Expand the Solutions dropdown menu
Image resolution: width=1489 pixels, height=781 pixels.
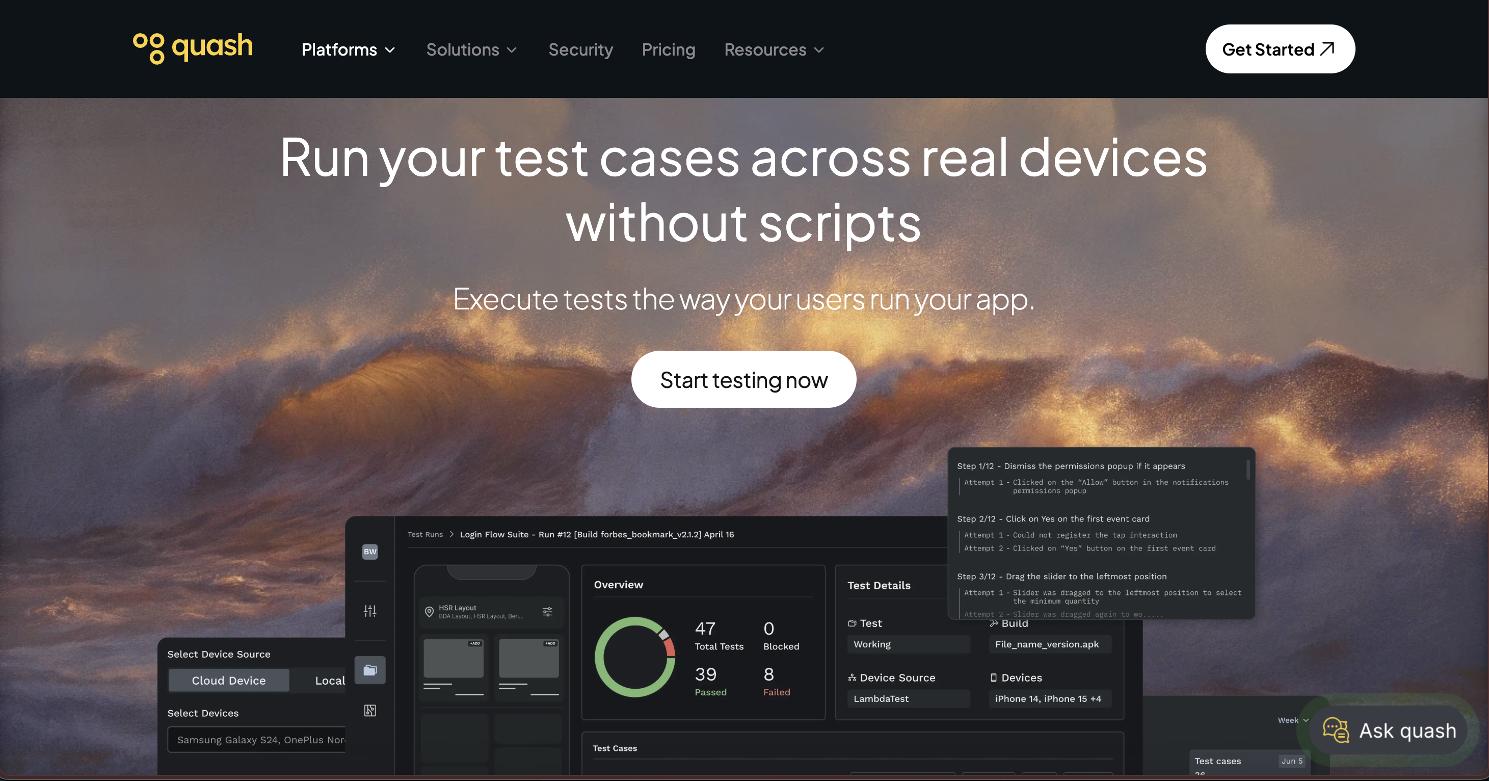[x=471, y=50]
